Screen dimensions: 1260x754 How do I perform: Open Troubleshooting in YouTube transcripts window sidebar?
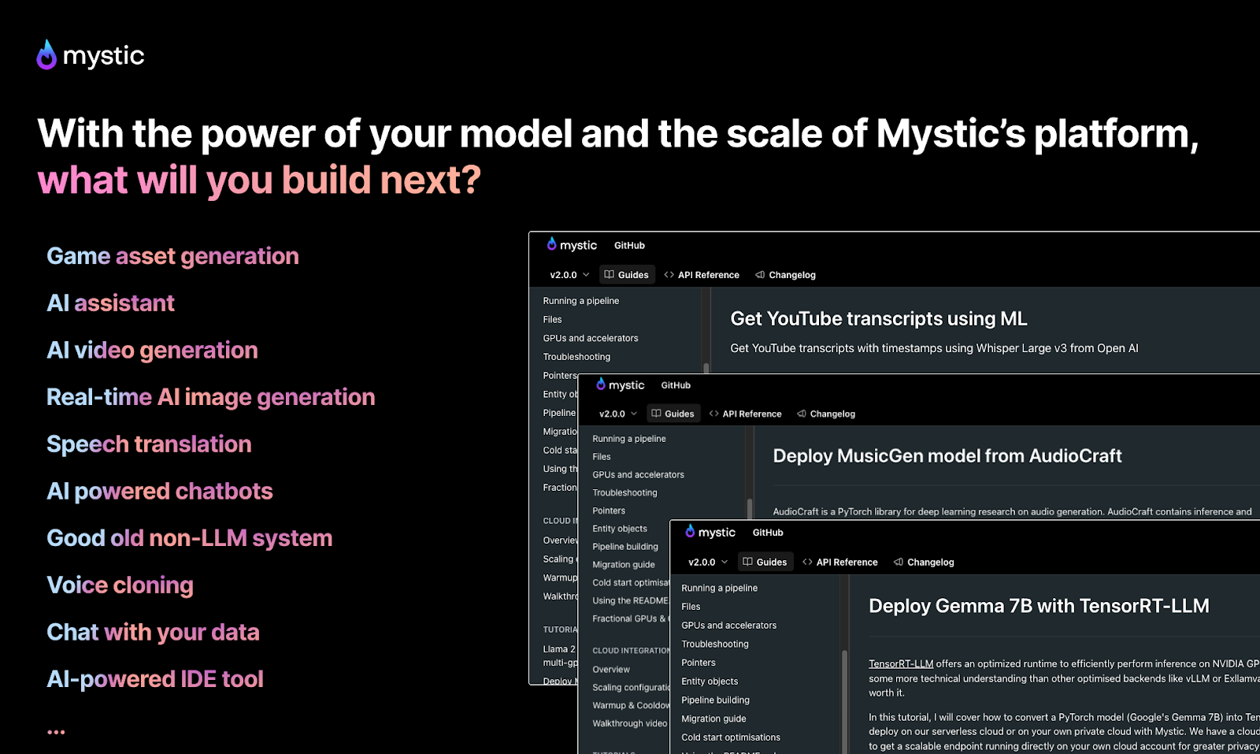[576, 357]
